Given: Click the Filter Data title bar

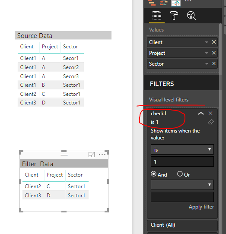Looking at the screenshot, I should (64, 164).
